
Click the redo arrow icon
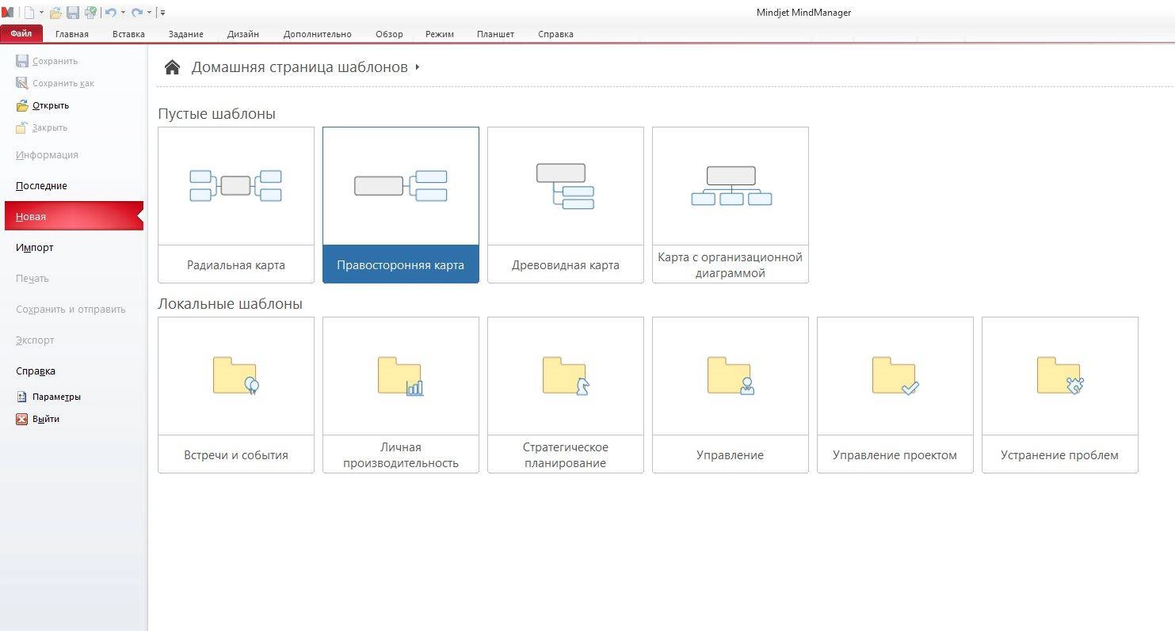tap(137, 13)
